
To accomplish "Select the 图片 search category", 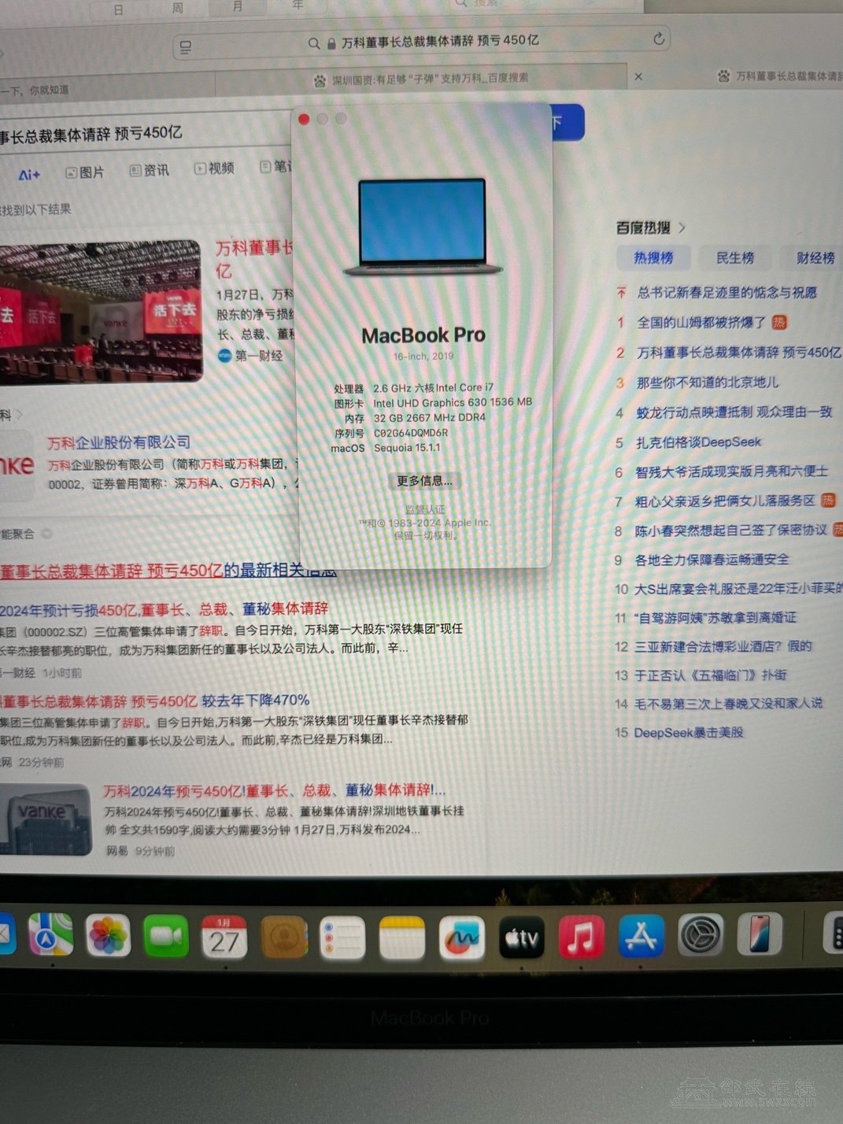I will click(85, 172).
